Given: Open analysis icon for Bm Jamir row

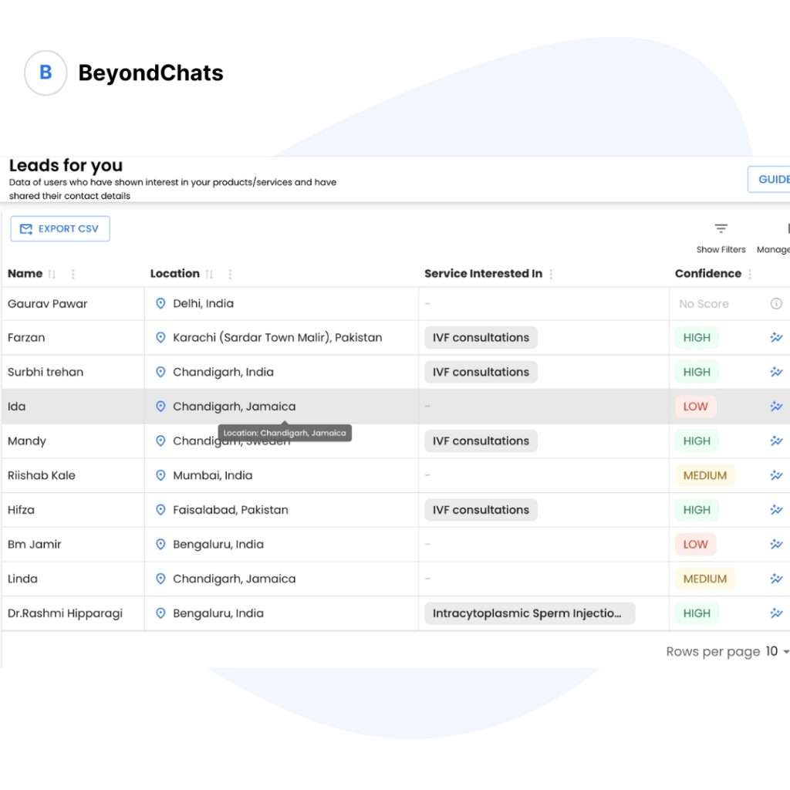Looking at the screenshot, I should pyautogui.click(x=776, y=544).
